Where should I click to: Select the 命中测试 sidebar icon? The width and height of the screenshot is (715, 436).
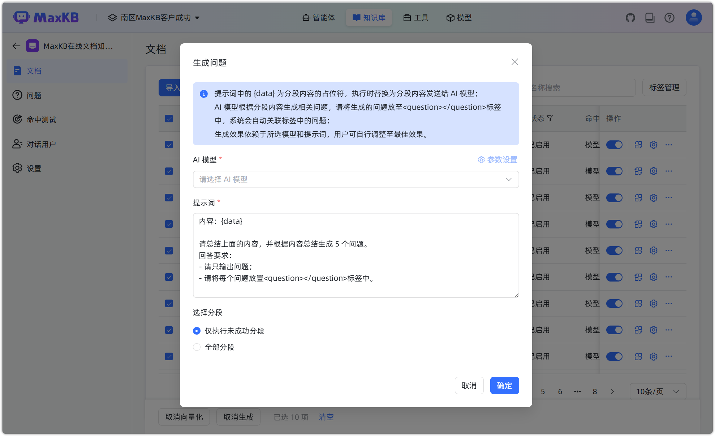pos(17,119)
